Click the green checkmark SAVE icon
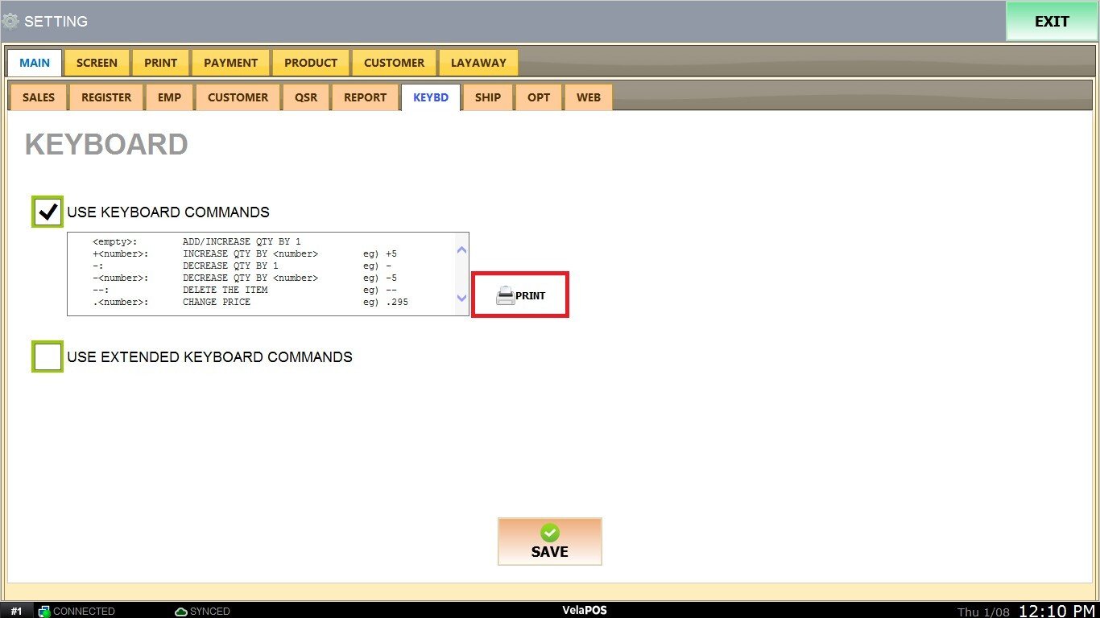This screenshot has height=618, width=1100. (550, 533)
